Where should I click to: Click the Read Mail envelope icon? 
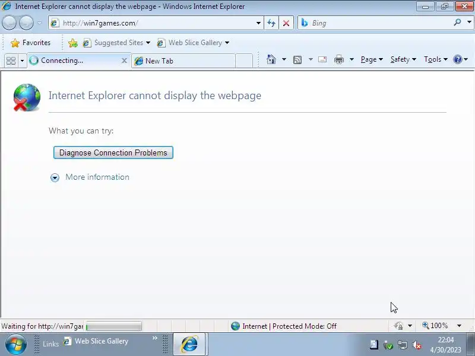click(x=322, y=59)
